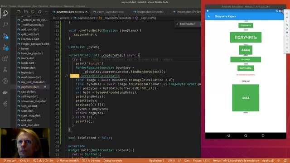Change end of line sequence LF
Screen dimensions: 290x163
point(179,161)
